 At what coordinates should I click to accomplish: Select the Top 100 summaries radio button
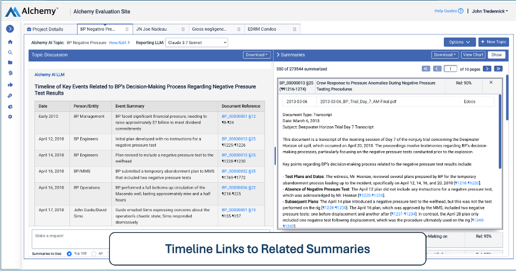click(69, 254)
